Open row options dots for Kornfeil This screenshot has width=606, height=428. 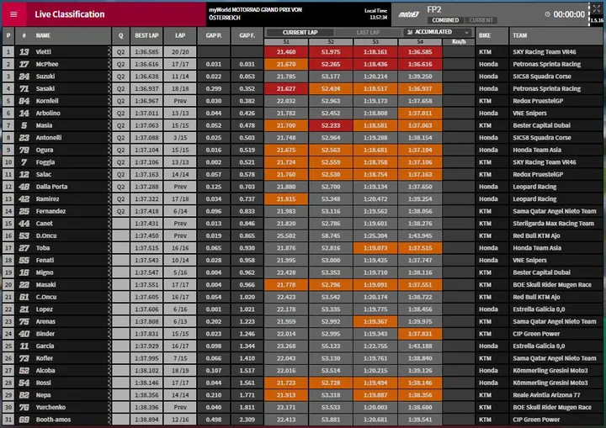click(x=109, y=101)
